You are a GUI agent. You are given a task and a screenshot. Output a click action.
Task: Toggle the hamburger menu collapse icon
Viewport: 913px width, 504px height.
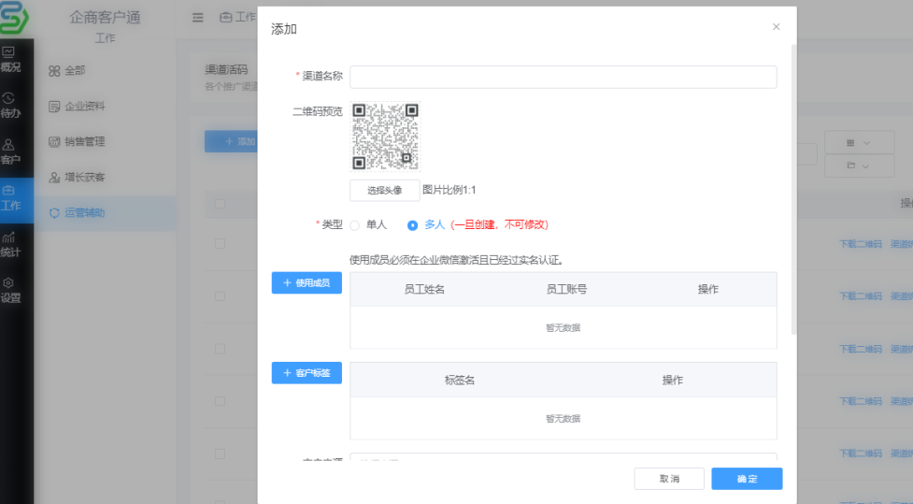[x=198, y=18]
